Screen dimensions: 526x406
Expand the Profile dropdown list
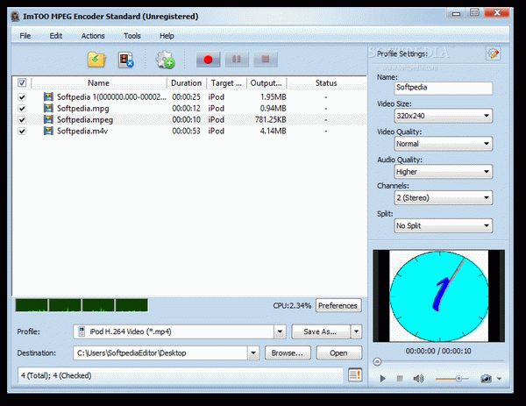(280, 331)
